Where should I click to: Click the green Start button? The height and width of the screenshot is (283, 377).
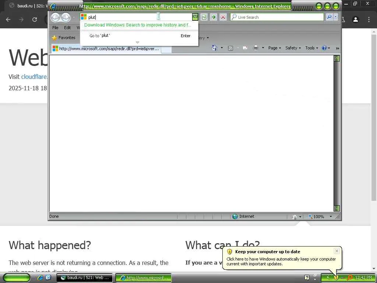pos(17,278)
